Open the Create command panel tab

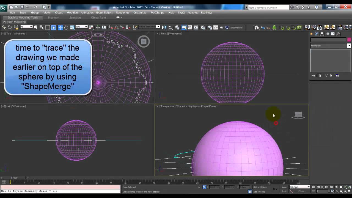(x=312, y=34)
